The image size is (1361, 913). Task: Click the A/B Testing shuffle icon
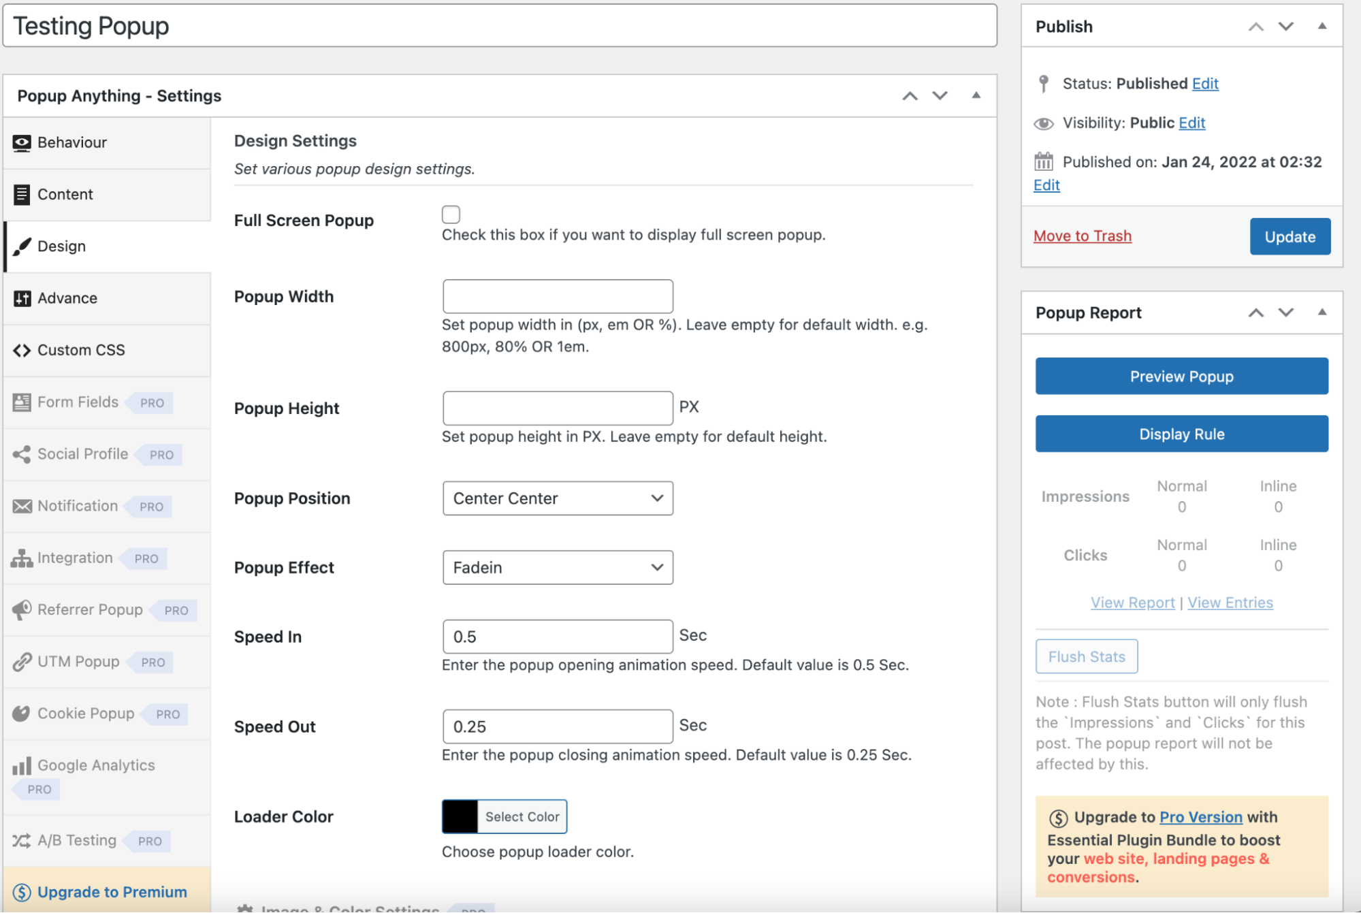click(x=22, y=841)
